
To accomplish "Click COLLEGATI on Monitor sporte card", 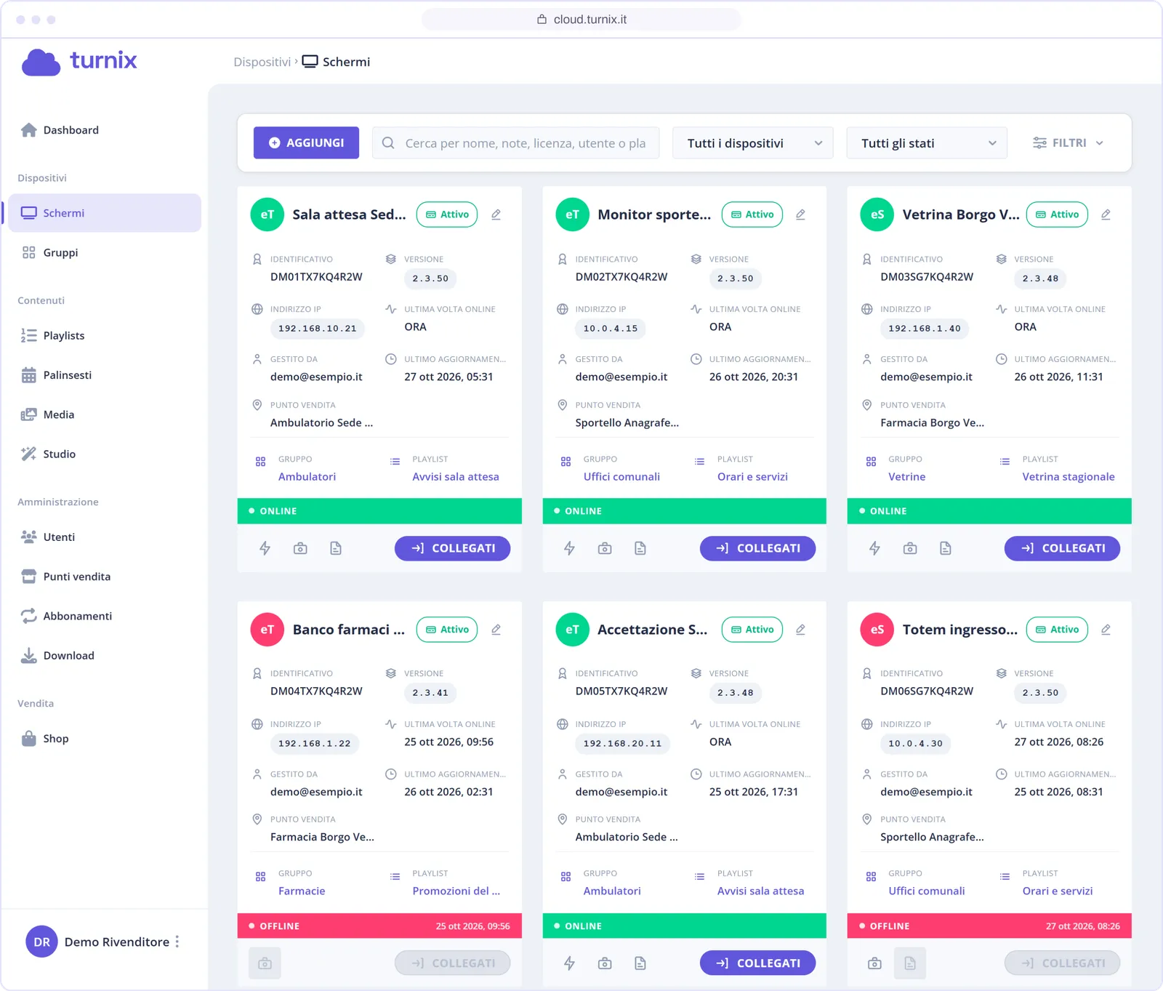I will (x=757, y=548).
